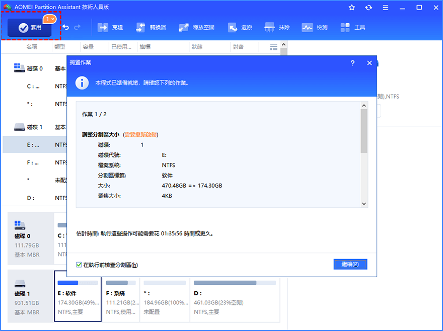The image size is (443, 331).
Task: Select Disk 1 (磁碟 1) row in list
Action: coord(35,127)
